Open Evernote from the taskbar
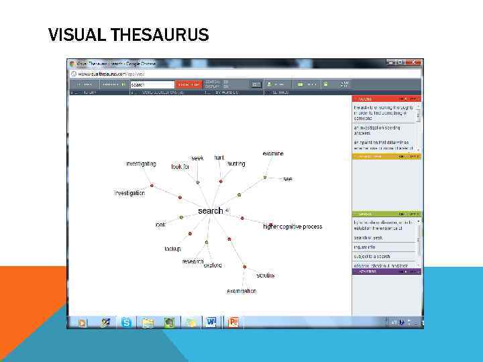This screenshot has height=362, width=483. 169,322
